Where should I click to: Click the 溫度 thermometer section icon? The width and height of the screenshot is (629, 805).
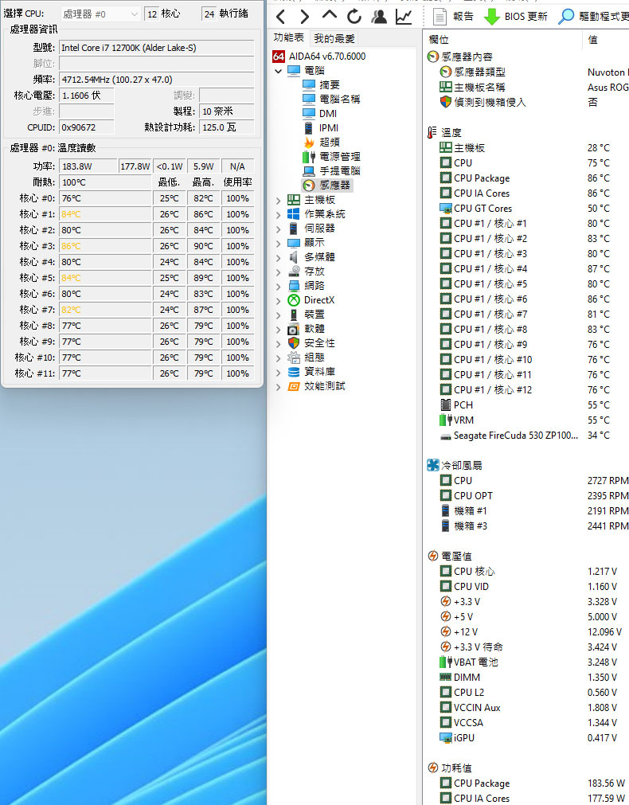click(433, 132)
